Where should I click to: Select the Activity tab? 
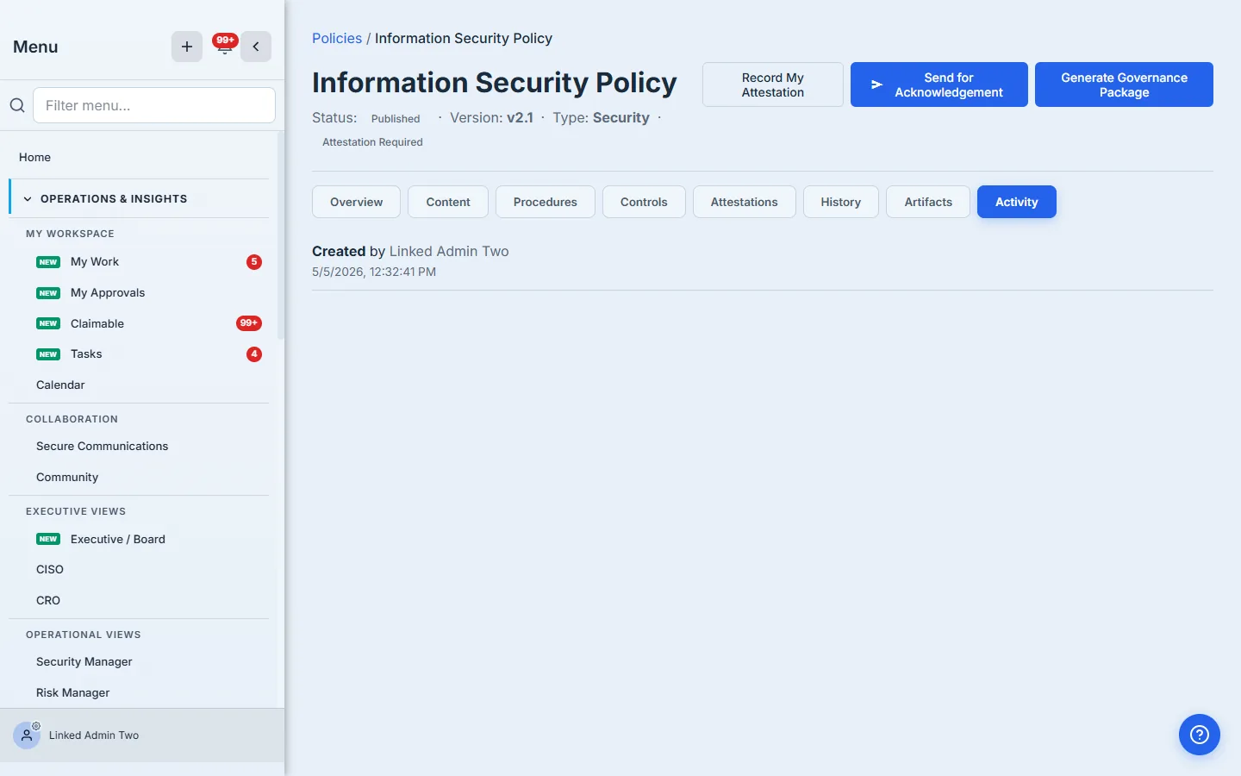coord(1017,202)
